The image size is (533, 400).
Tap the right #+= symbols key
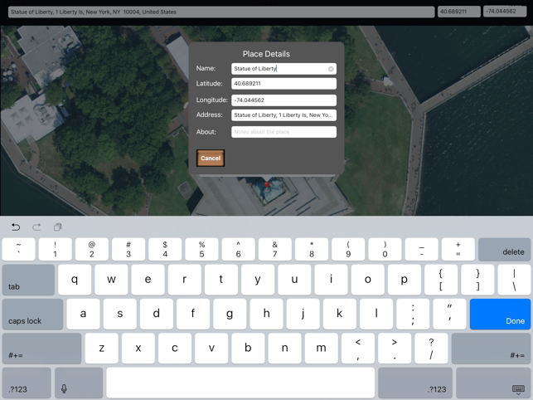[492, 349]
